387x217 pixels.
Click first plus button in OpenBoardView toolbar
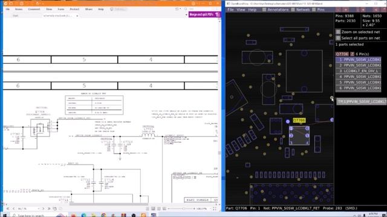click(x=345, y=10)
